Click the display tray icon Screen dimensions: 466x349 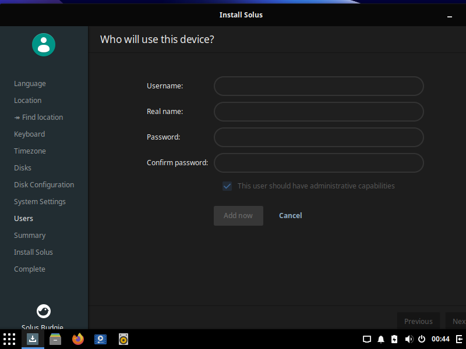click(x=367, y=339)
